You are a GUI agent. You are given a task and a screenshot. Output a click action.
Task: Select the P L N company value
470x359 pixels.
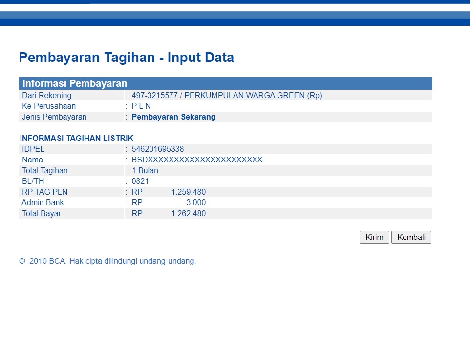[141, 106]
